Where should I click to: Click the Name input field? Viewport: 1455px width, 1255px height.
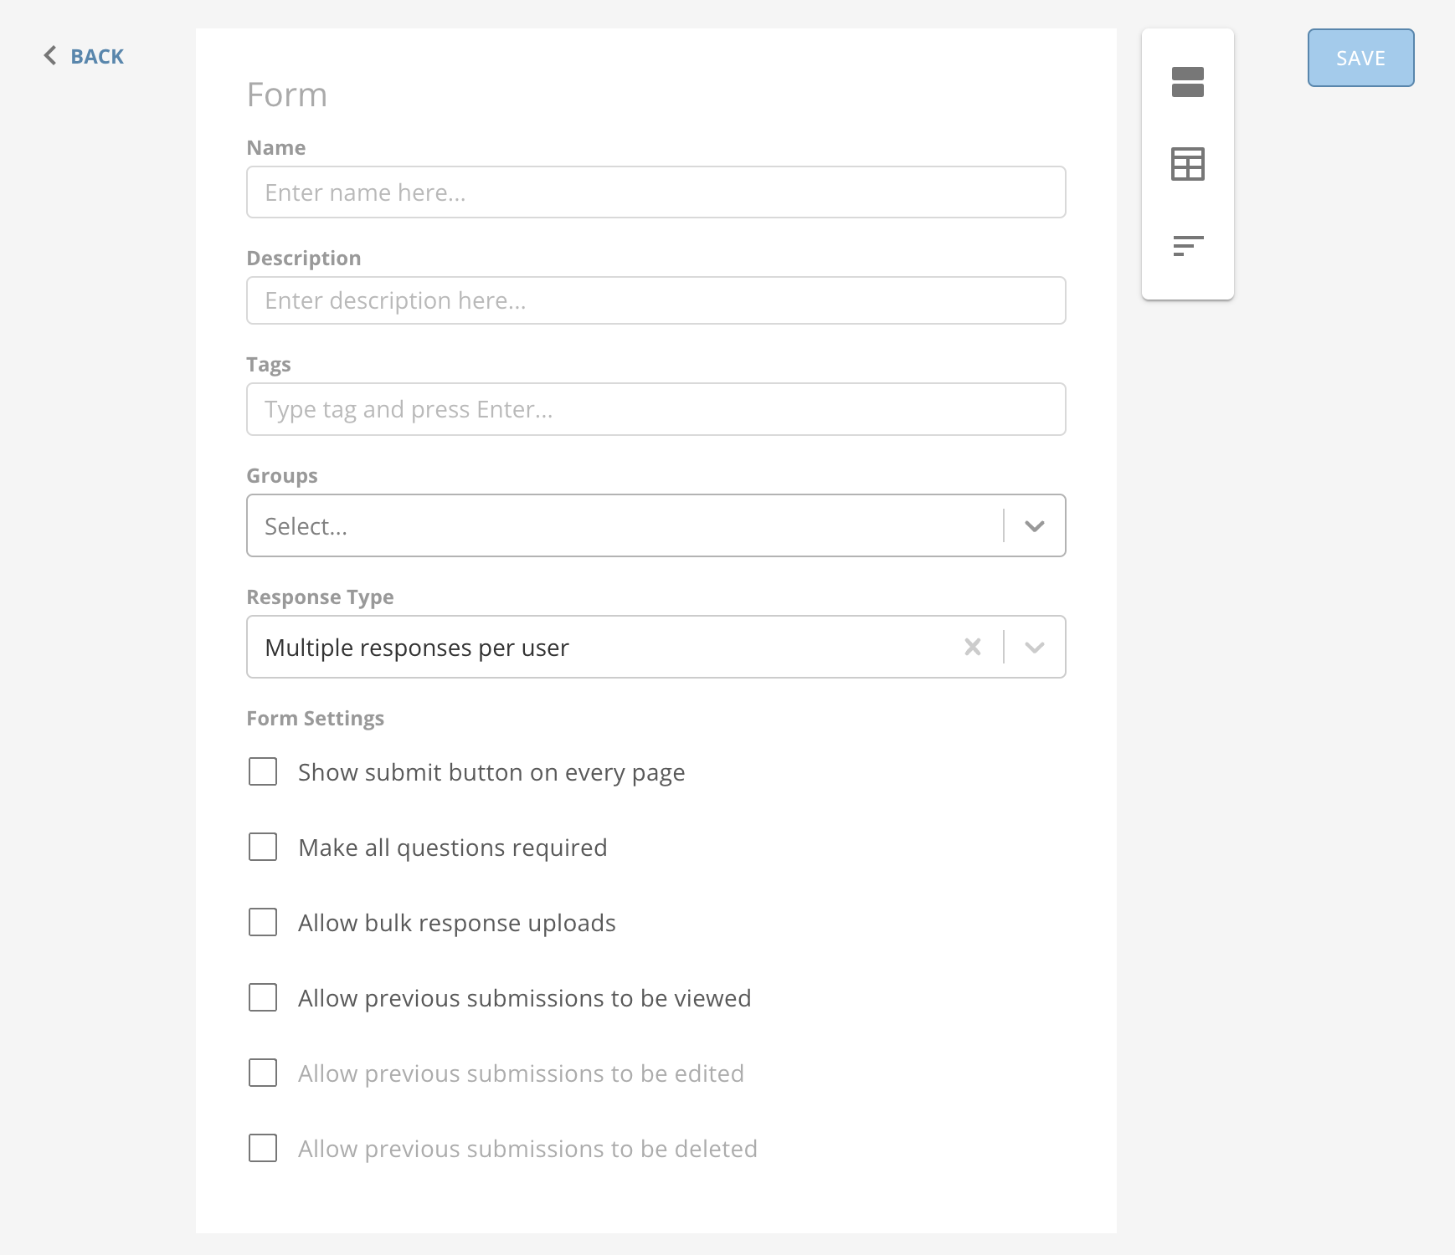click(x=656, y=192)
